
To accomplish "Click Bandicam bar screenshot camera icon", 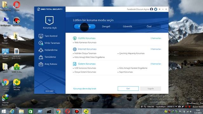I will pos(179,107).
